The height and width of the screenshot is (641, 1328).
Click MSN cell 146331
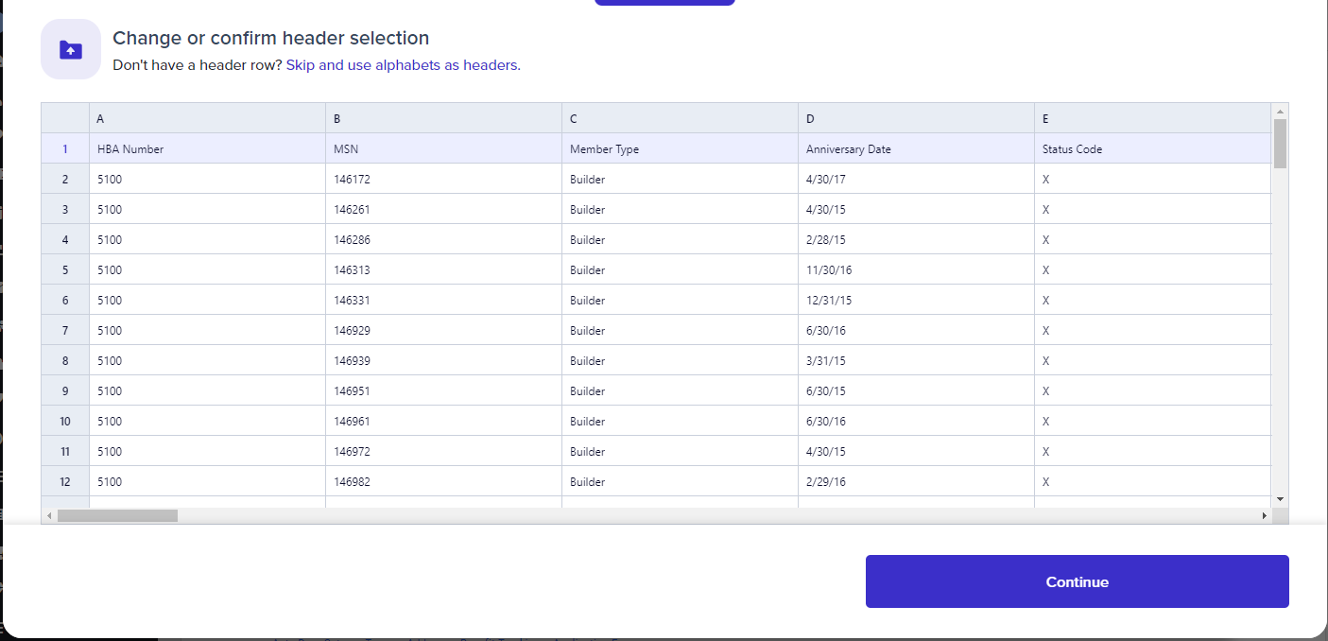(443, 300)
